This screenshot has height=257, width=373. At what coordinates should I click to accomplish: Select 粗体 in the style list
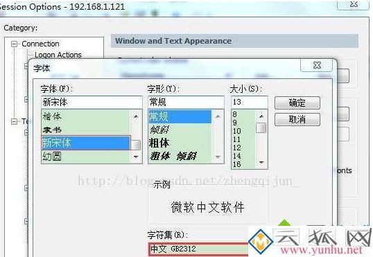coord(180,143)
